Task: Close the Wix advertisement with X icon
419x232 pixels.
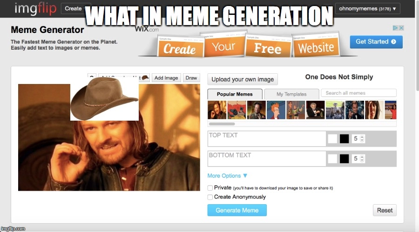Action: click(x=401, y=28)
